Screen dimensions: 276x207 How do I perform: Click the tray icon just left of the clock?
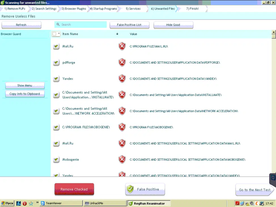(x=262, y=204)
